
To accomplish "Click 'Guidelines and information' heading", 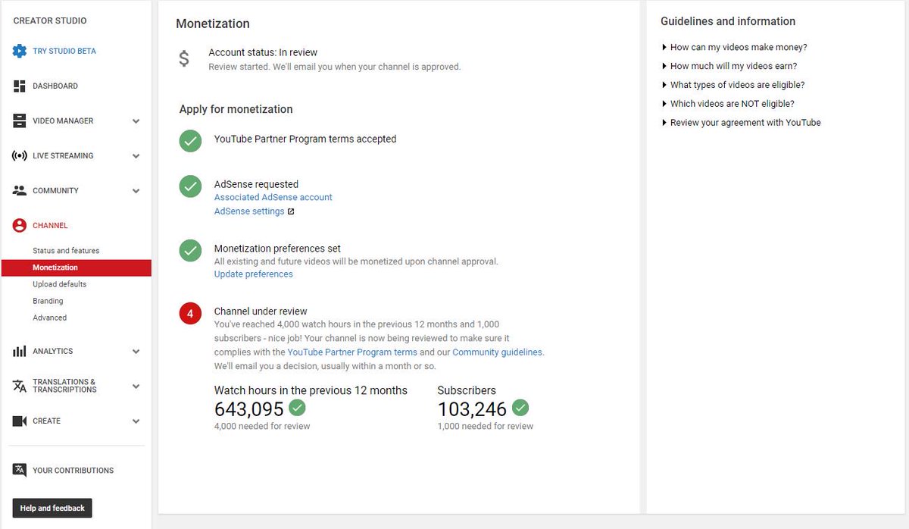I will click(728, 21).
